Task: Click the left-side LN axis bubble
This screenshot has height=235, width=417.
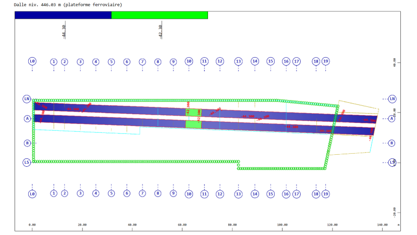Action: [x=27, y=99]
